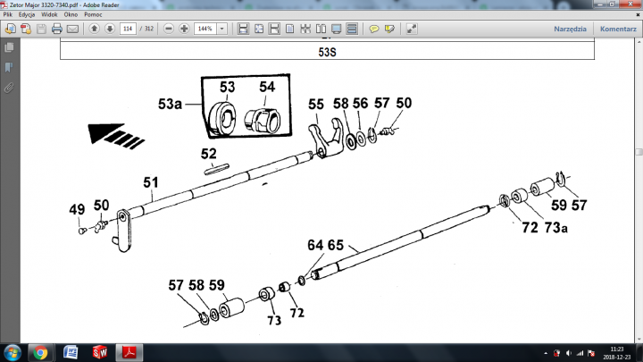Add a sticky note comment
Viewport: 643px width, 362px height.
tap(375, 29)
